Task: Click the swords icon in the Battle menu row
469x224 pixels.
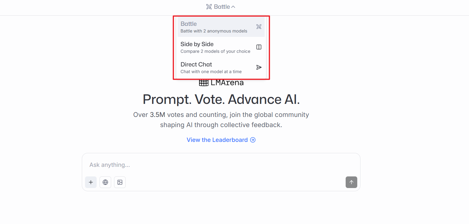Action: click(x=259, y=27)
